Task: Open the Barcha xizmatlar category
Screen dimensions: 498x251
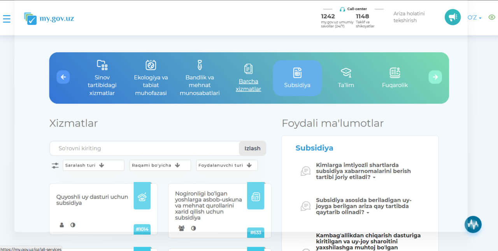Action: click(x=248, y=78)
